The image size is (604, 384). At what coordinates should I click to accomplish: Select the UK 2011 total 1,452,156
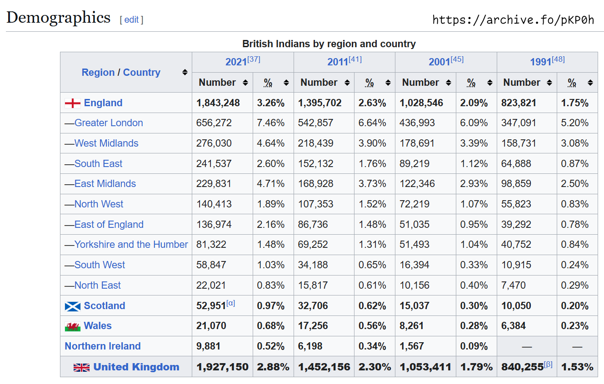(x=324, y=367)
